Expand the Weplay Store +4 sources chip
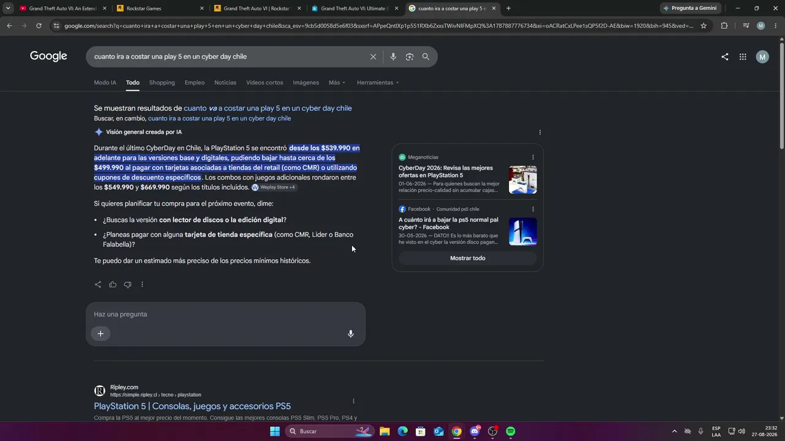This screenshot has height=441, width=785. [274, 187]
